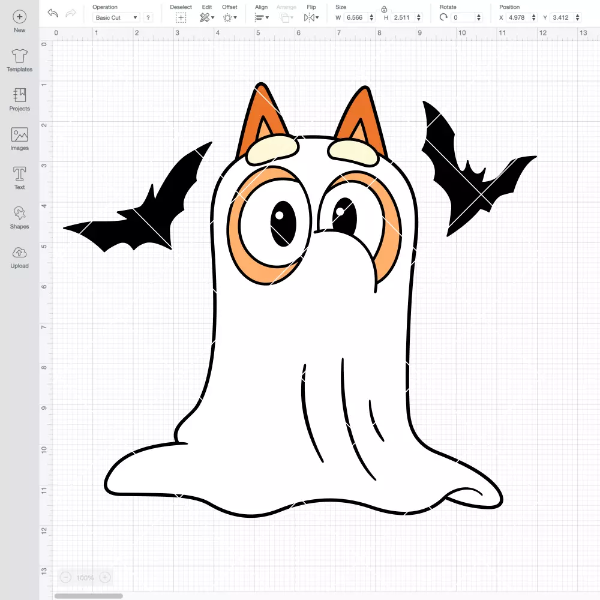
Task: Expand the Flip options
Action: tap(311, 17)
